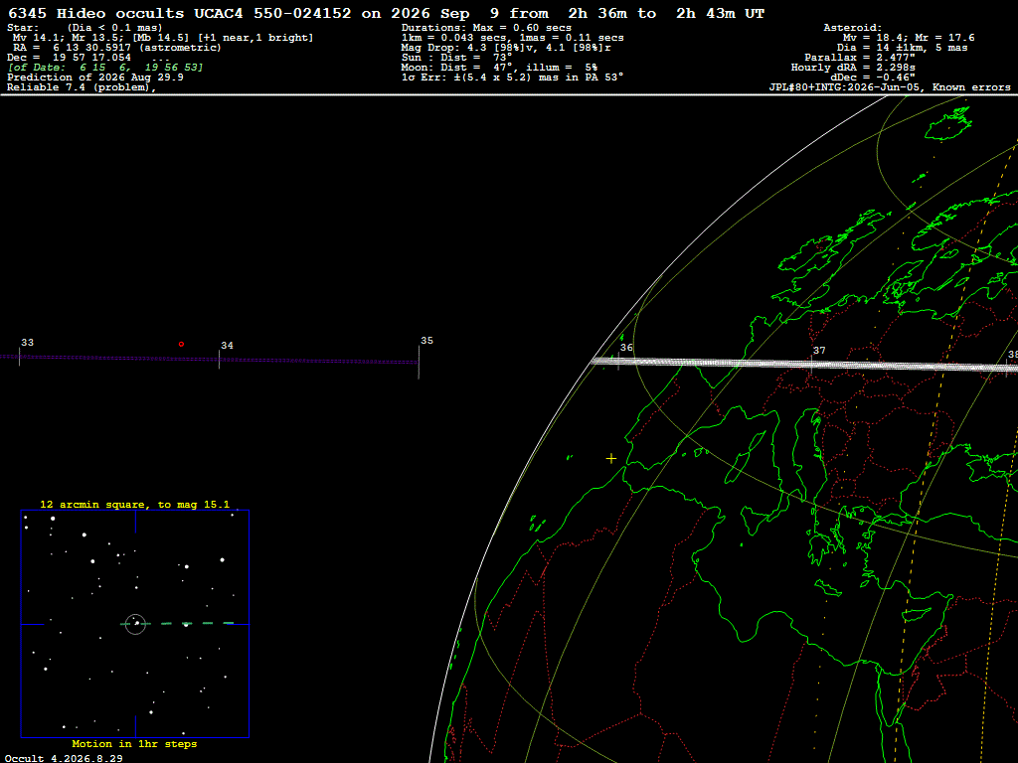Click time marker 35 on the path
This screenshot has width=1018, height=763.
[x=426, y=341]
